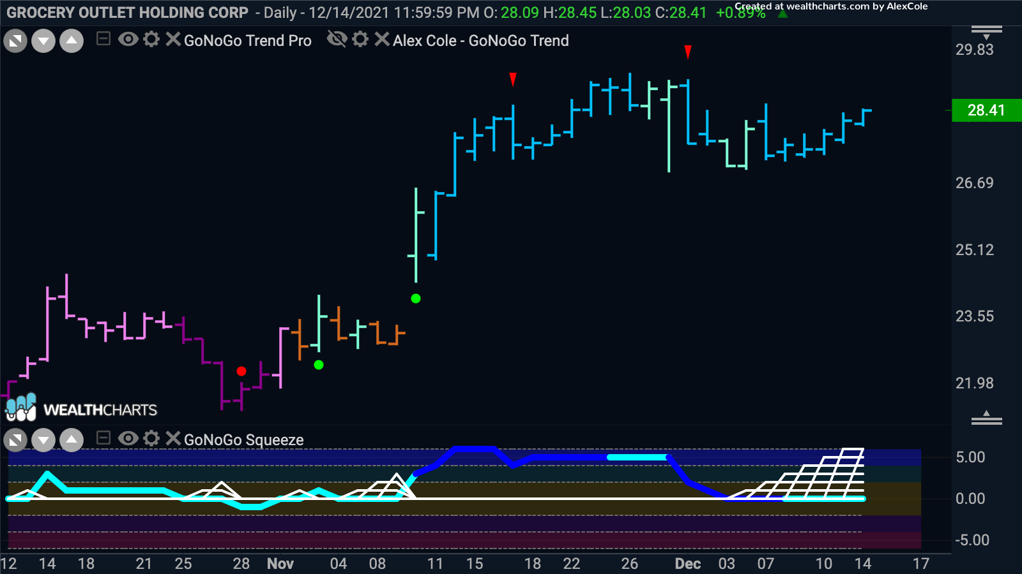Click the price scale top adjust handle

point(986,32)
